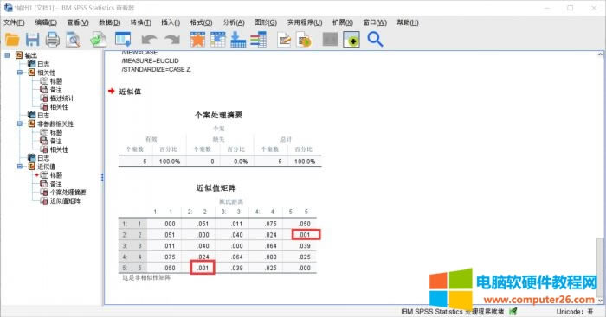Click the vertical scrollbar of output pane
This screenshot has width=606, height=317.
point(600,177)
